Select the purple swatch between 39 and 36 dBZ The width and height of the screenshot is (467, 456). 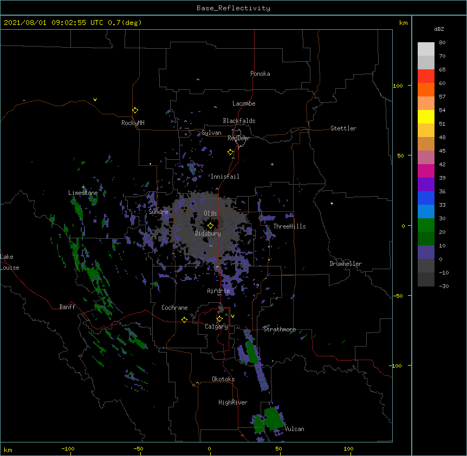(x=426, y=185)
